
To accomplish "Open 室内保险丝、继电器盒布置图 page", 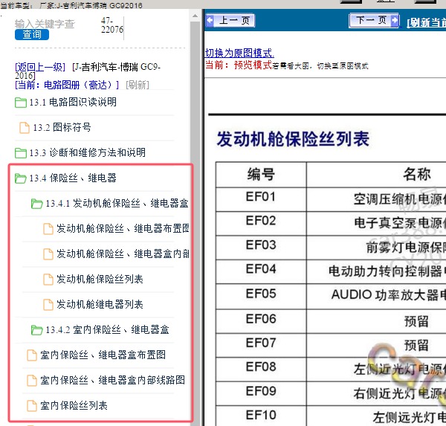I will (x=103, y=355).
